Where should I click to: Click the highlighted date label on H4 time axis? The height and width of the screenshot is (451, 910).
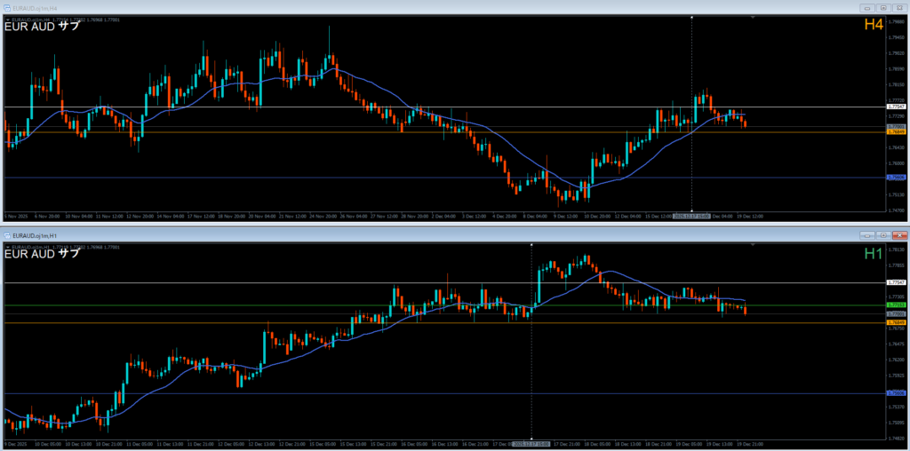tap(691, 215)
